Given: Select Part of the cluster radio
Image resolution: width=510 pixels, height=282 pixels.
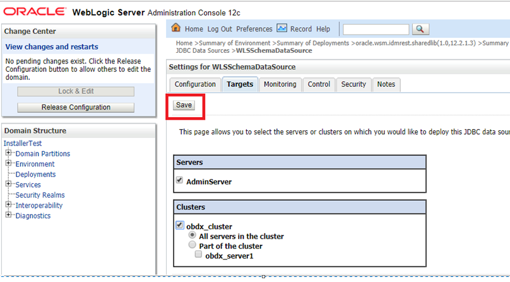Looking at the screenshot, I should [x=193, y=245].
